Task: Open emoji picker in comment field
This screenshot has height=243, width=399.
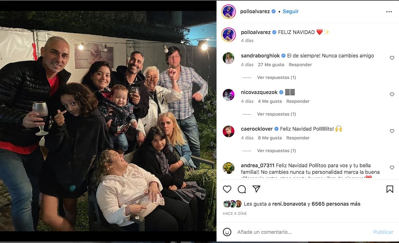Action: (x=227, y=232)
